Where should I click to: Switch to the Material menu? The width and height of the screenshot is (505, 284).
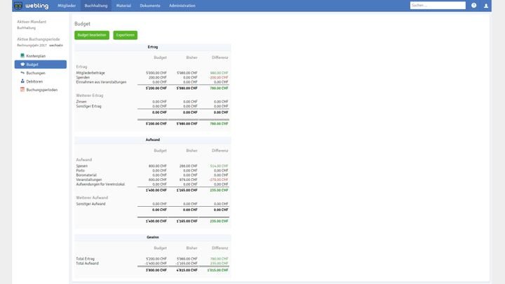point(123,6)
